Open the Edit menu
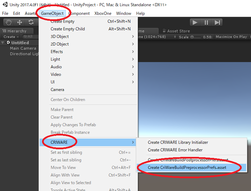The height and width of the screenshot is (191, 251). coord(17,13)
